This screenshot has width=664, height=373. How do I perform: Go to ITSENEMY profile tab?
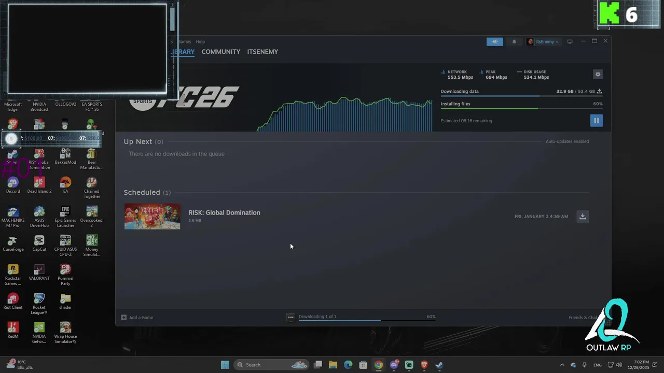(262, 52)
